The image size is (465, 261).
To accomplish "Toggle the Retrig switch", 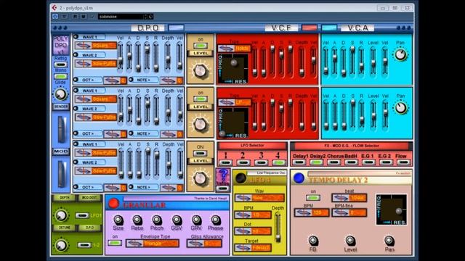I will (x=60, y=65).
